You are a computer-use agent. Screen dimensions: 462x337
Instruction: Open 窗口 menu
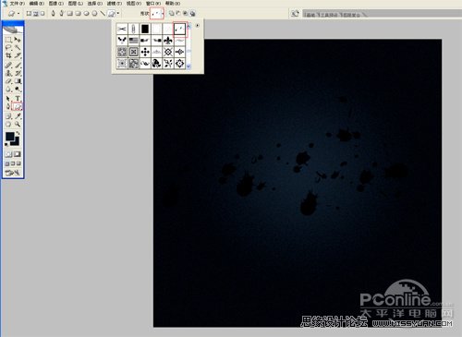point(153,4)
